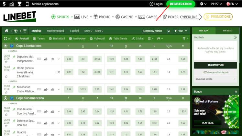Viewport: 242px width, 136px height.
Task: Select odds 3.64 for Sportivo Amel... win
Action: [x=97, y=111]
